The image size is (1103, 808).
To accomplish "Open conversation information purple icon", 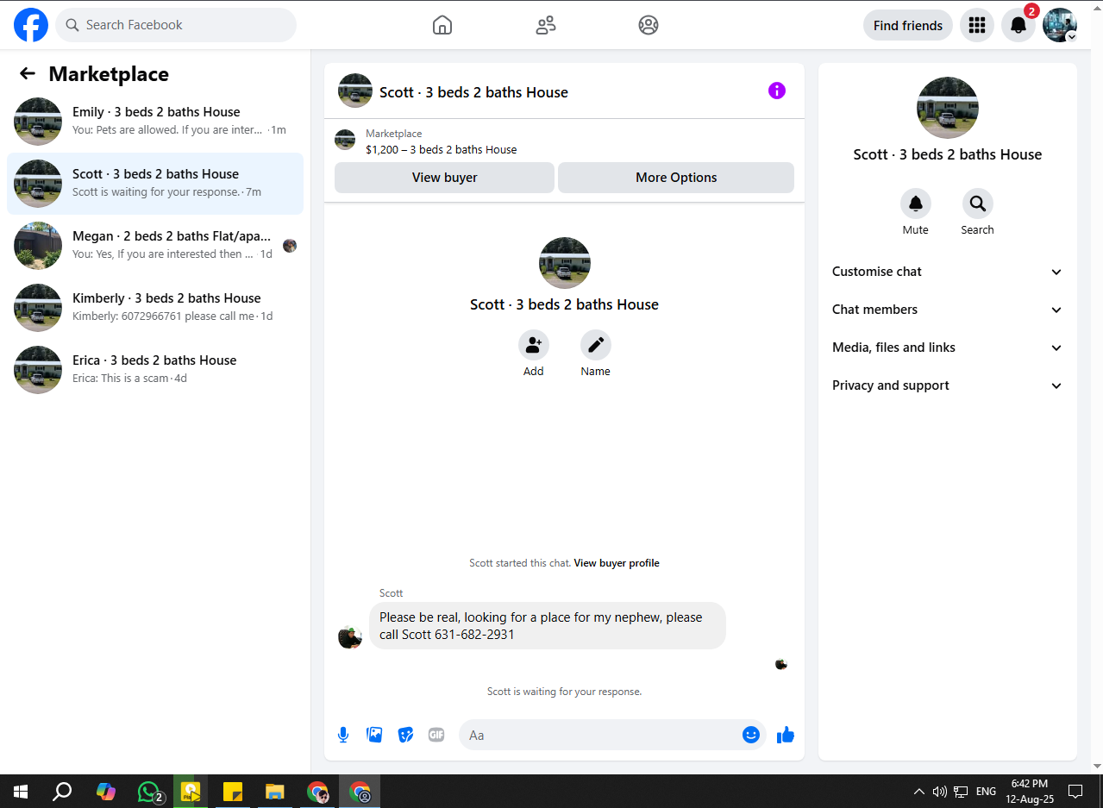I will pos(777,91).
